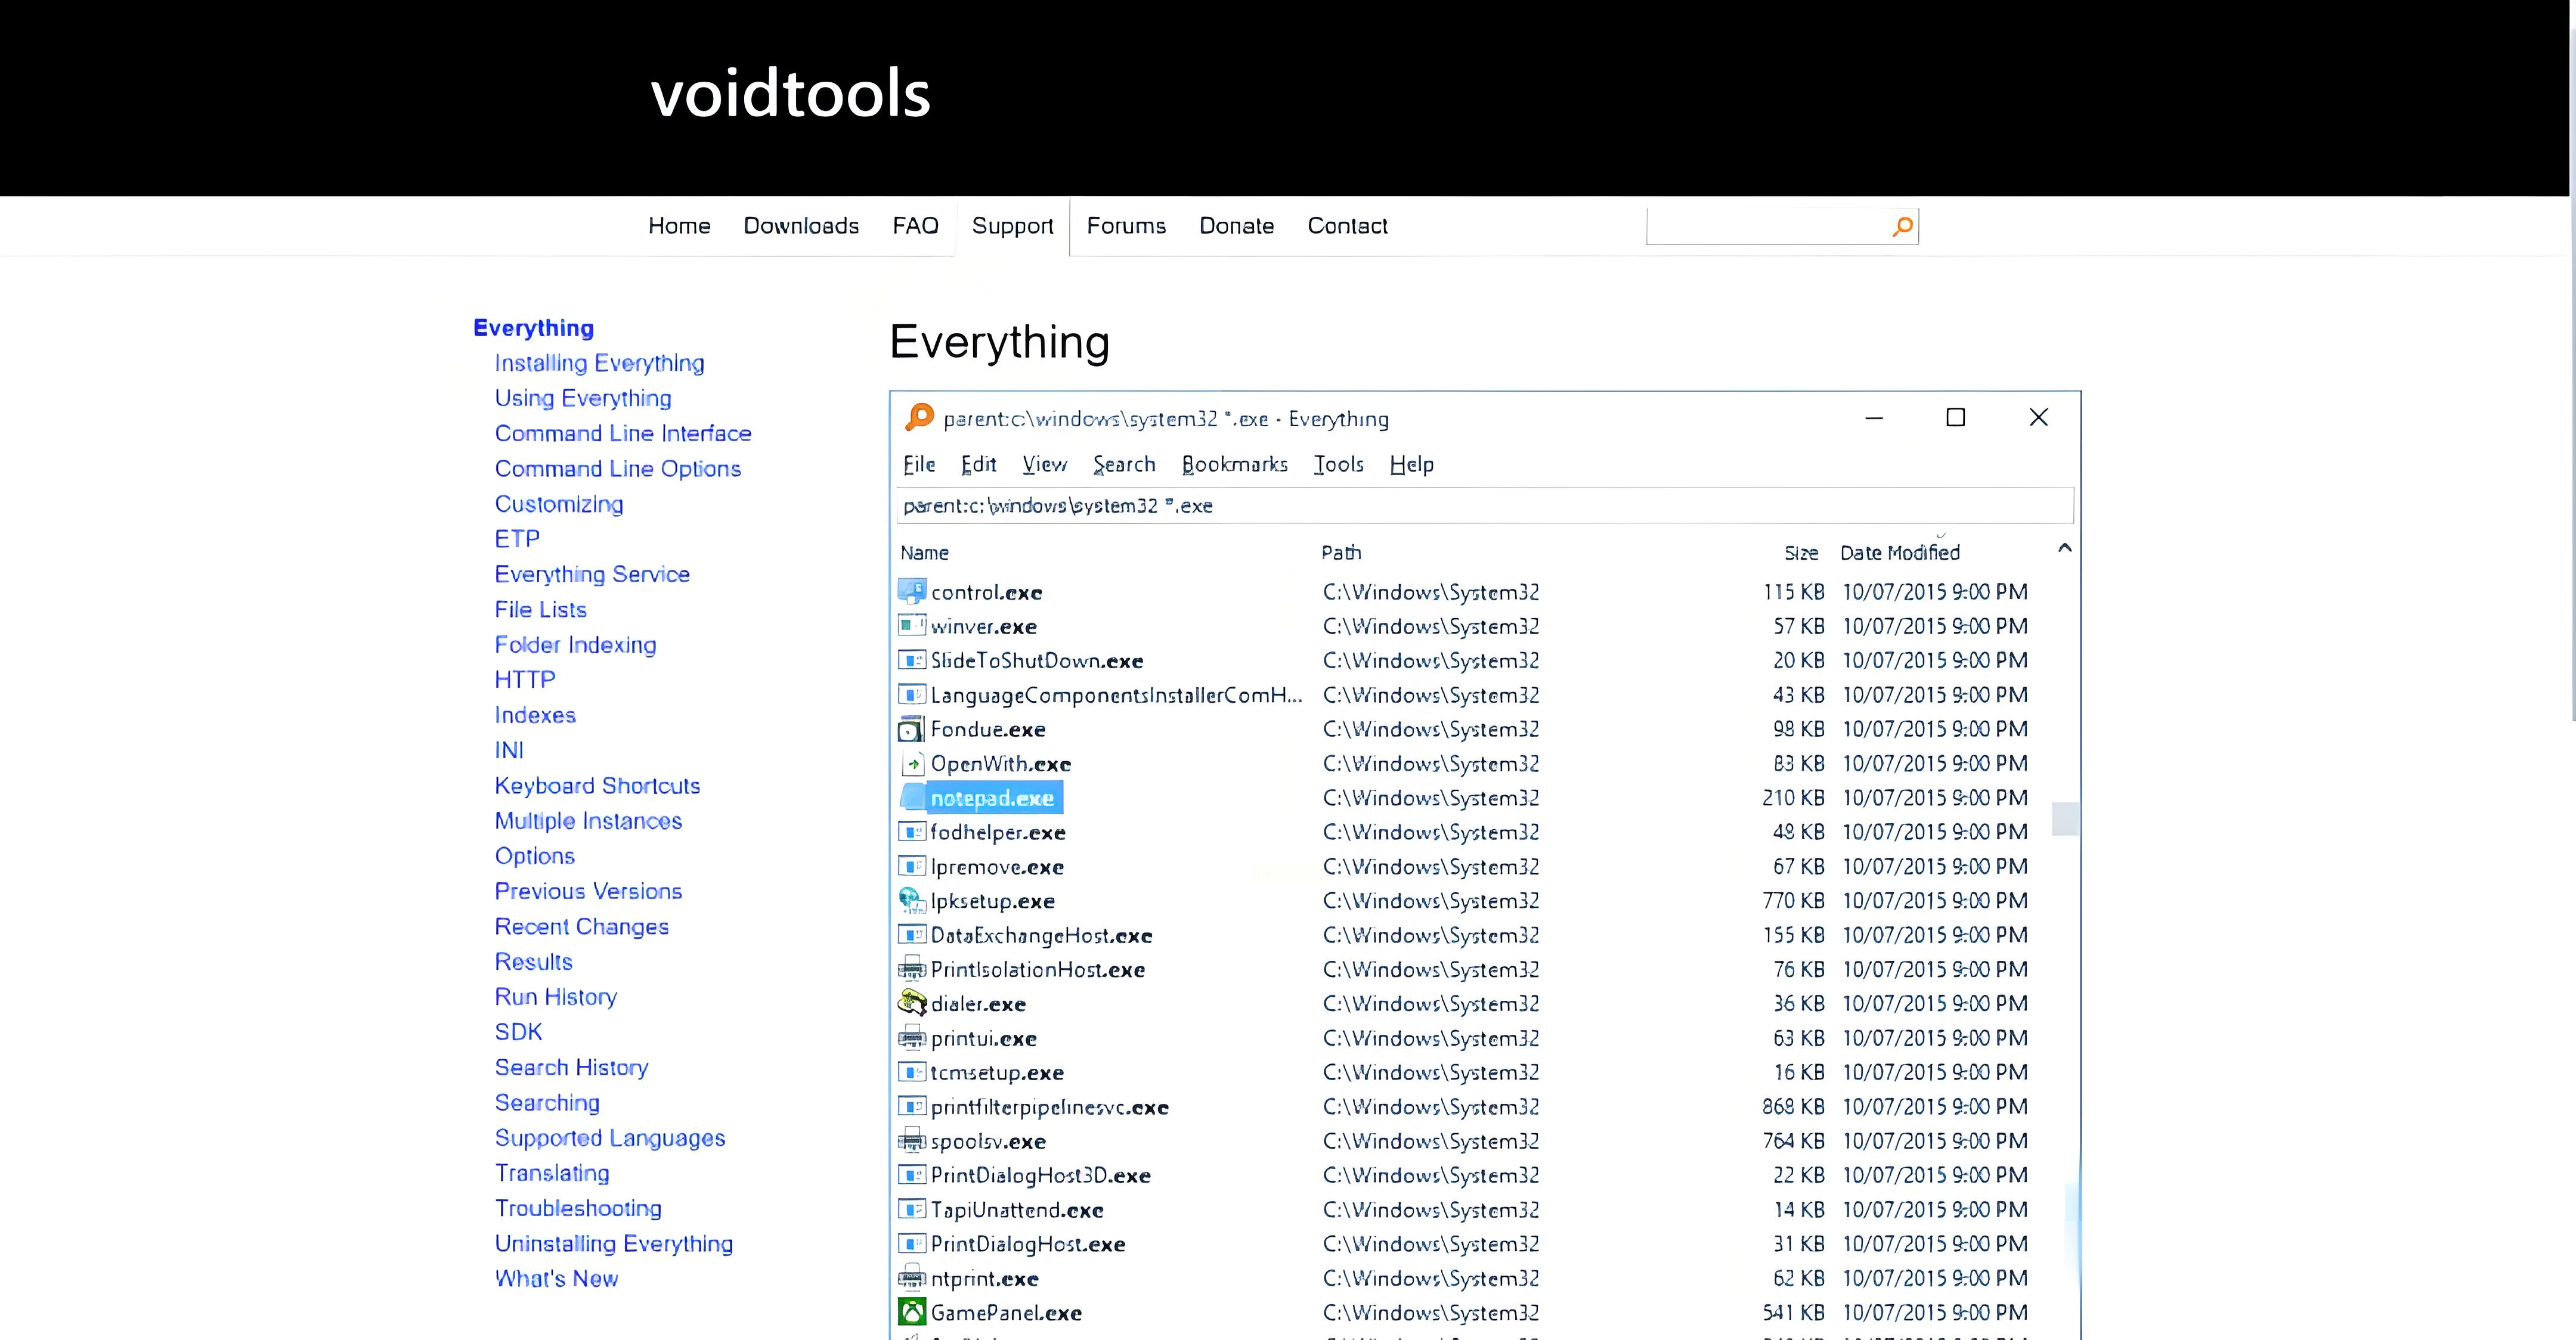
Task: Select the notepad.exe result row
Action: (991, 798)
